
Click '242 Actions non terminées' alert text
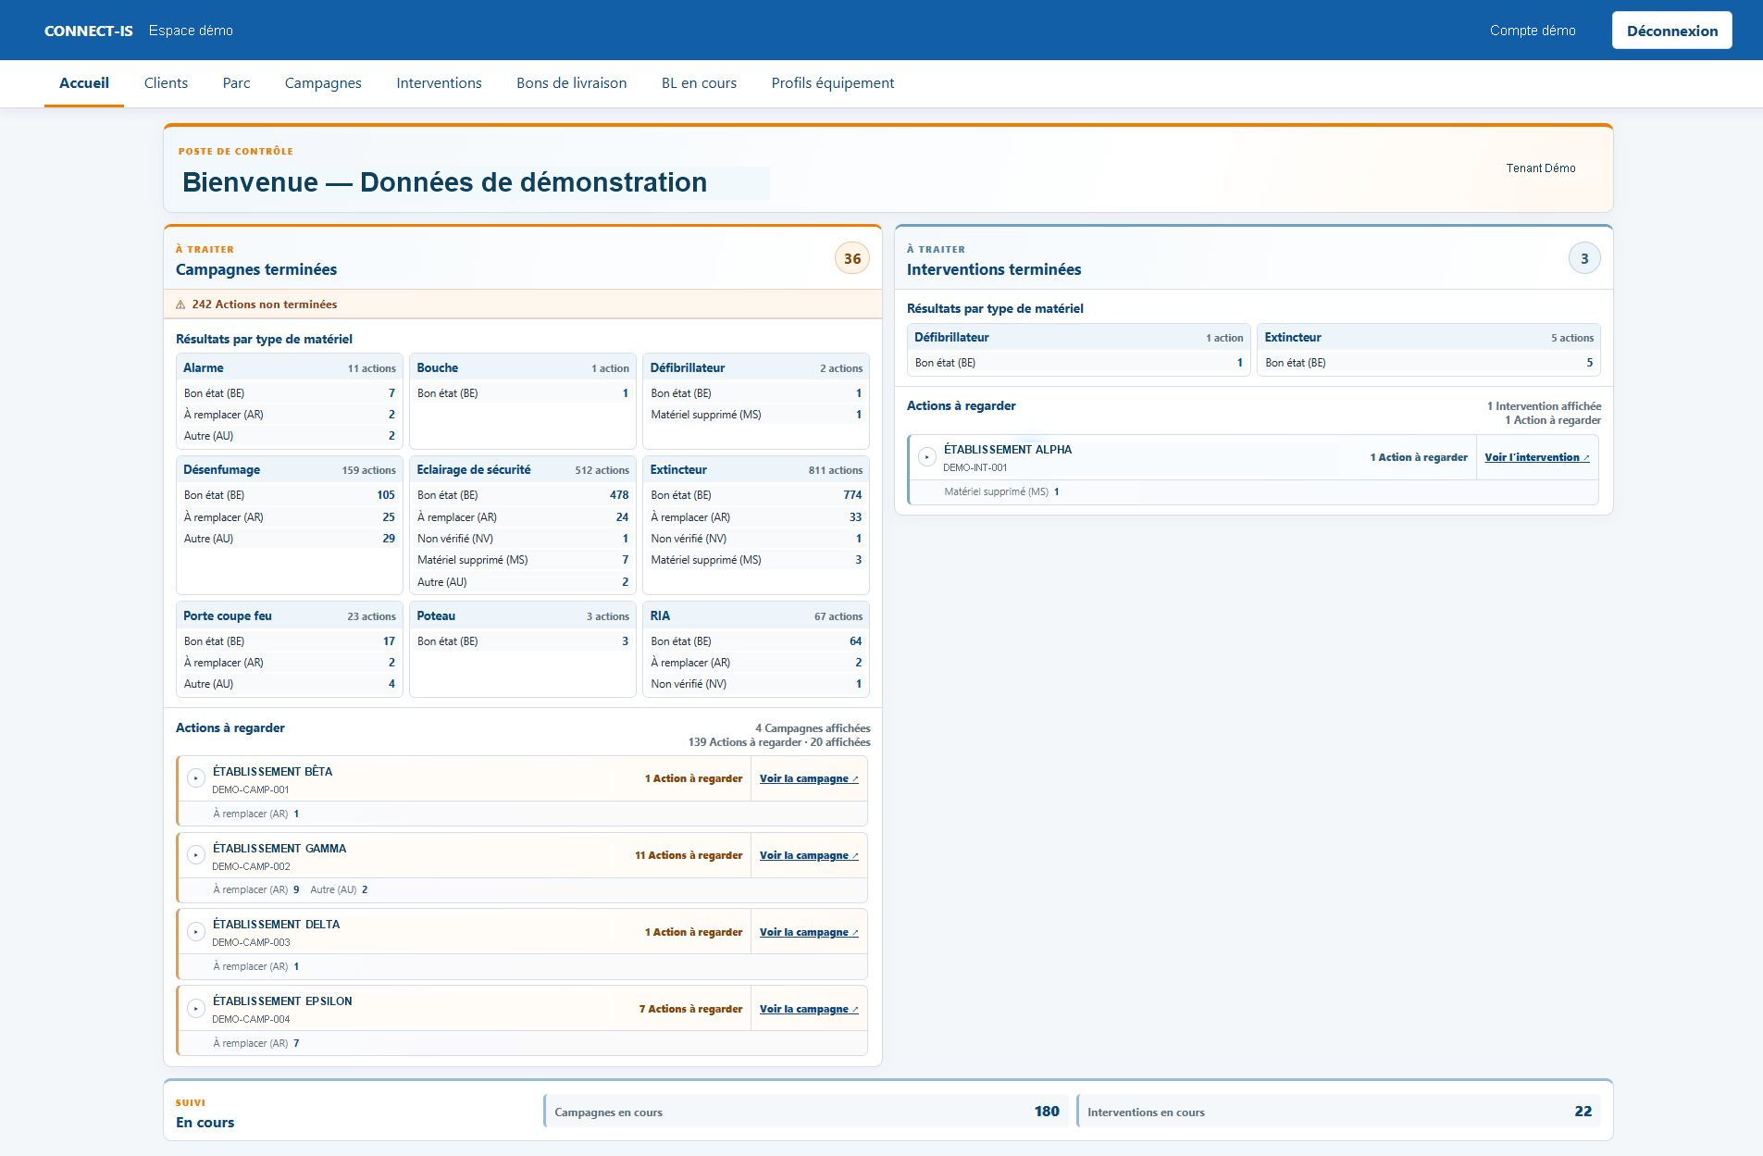[265, 305]
